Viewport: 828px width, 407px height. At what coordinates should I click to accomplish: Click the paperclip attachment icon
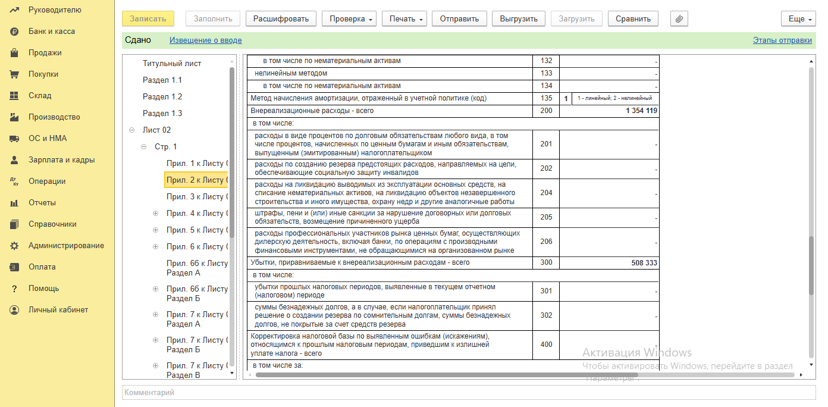coord(679,19)
